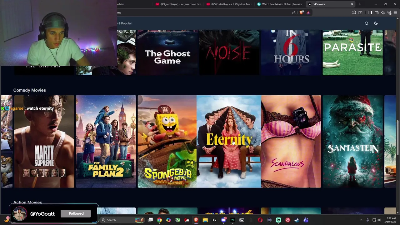
Task: Open the MSI app from the taskbar
Action: (187, 220)
